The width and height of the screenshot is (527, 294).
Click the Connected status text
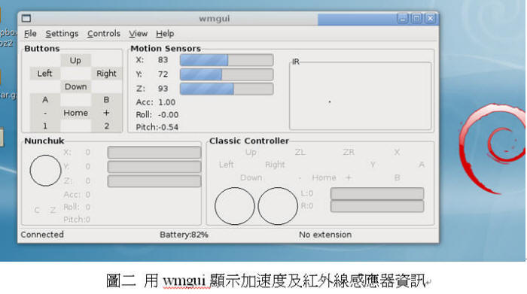tap(42, 235)
